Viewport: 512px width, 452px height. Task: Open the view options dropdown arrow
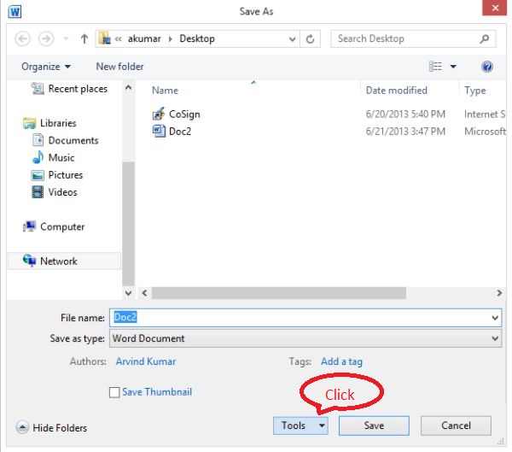[453, 67]
